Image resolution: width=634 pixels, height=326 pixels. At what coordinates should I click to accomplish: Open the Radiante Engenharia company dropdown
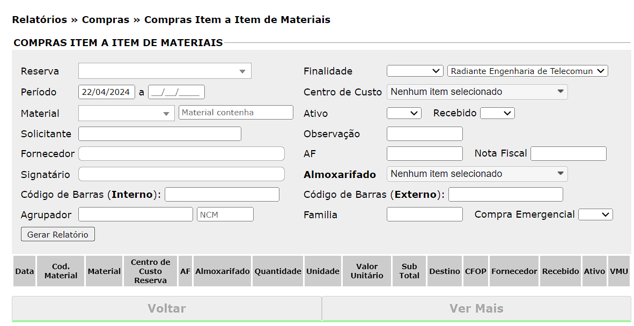527,71
